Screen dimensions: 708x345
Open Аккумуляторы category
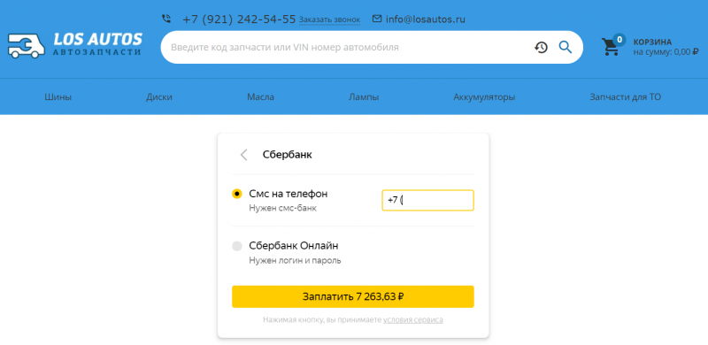484,97
